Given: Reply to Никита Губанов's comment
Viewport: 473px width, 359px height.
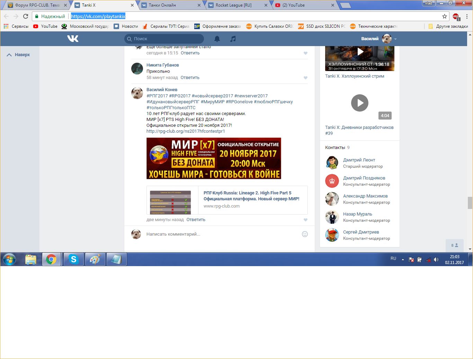Looking at the screenshot, I should 190,78.
